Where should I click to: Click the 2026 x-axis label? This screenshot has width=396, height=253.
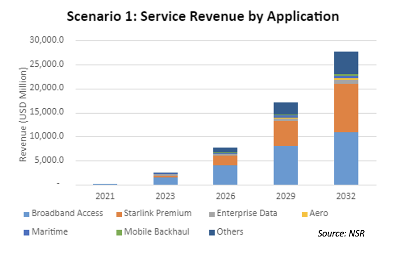point(226,196)
